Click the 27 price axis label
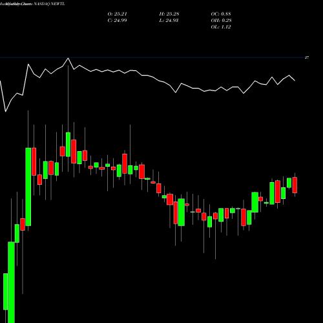 307,57
